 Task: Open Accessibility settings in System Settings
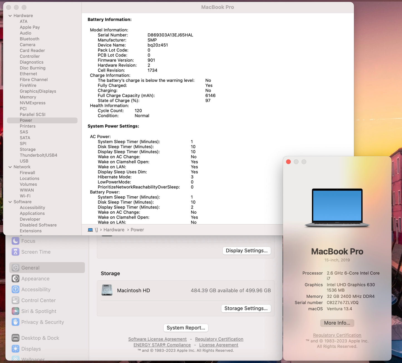coord(36,290)
